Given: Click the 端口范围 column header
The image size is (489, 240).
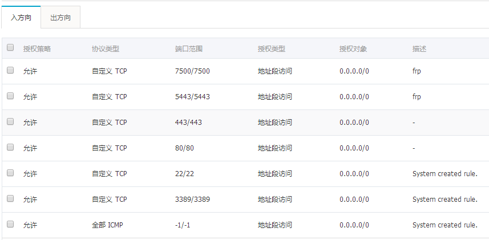Looking at the screenshot, I should 188,49.
